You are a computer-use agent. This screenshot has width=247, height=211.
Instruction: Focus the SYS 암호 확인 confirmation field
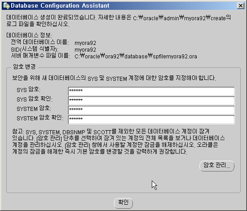(151, 101)
